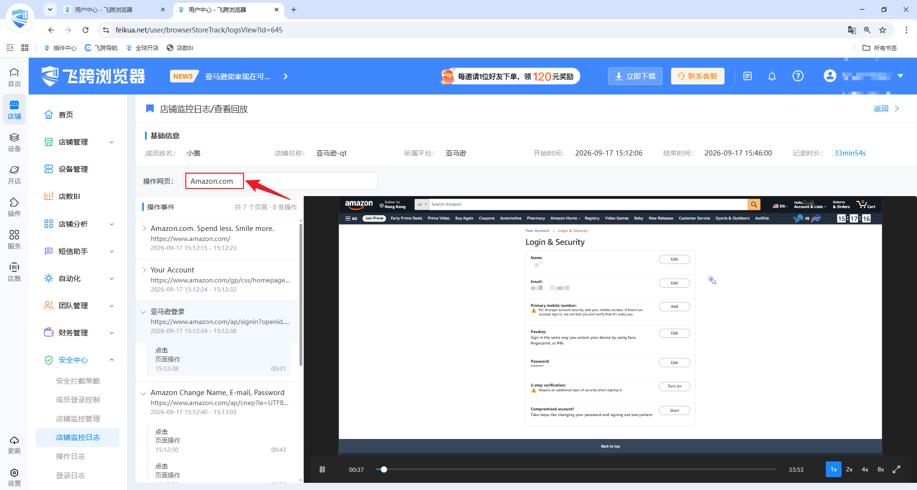
Task: Click the site info icon in address bar
Action: pos(106,30)
